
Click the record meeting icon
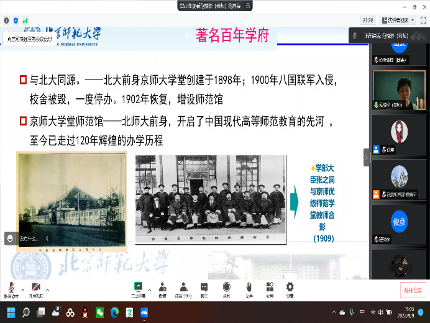[x=227, y=288]
